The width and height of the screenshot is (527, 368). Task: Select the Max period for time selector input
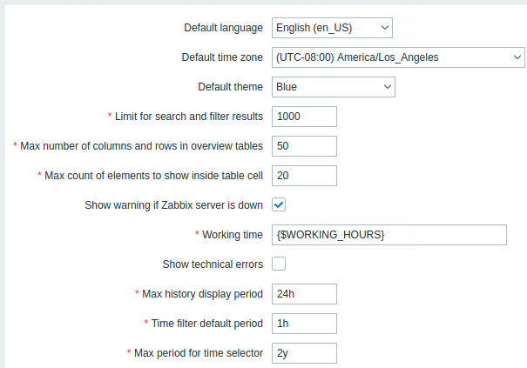(304, 353)
